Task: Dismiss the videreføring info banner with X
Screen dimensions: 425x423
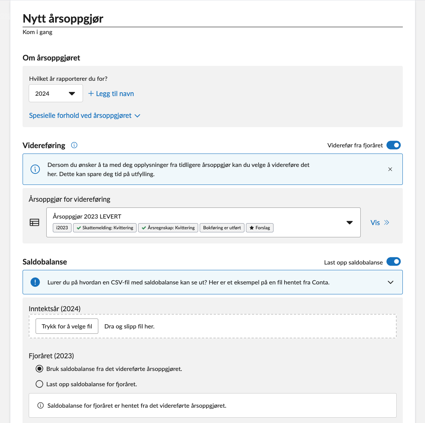Action: point(390,169)
